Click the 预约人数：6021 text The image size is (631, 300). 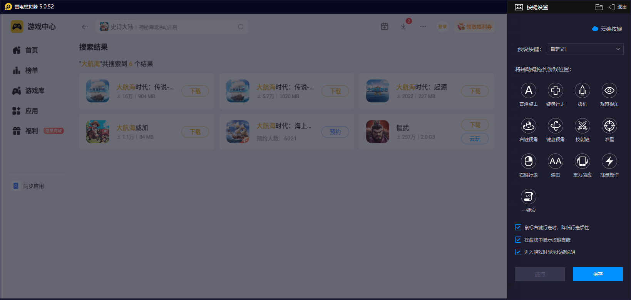276,138
